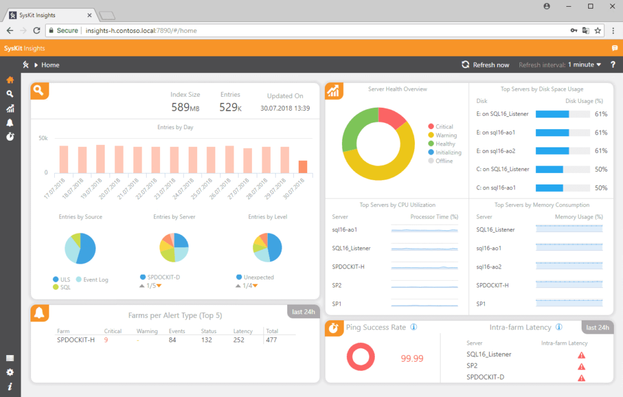Toggle the SPDOCKIT-D legend in Entries by Server
The width and height of the screenshot is (623, 397).
point(160,277)
